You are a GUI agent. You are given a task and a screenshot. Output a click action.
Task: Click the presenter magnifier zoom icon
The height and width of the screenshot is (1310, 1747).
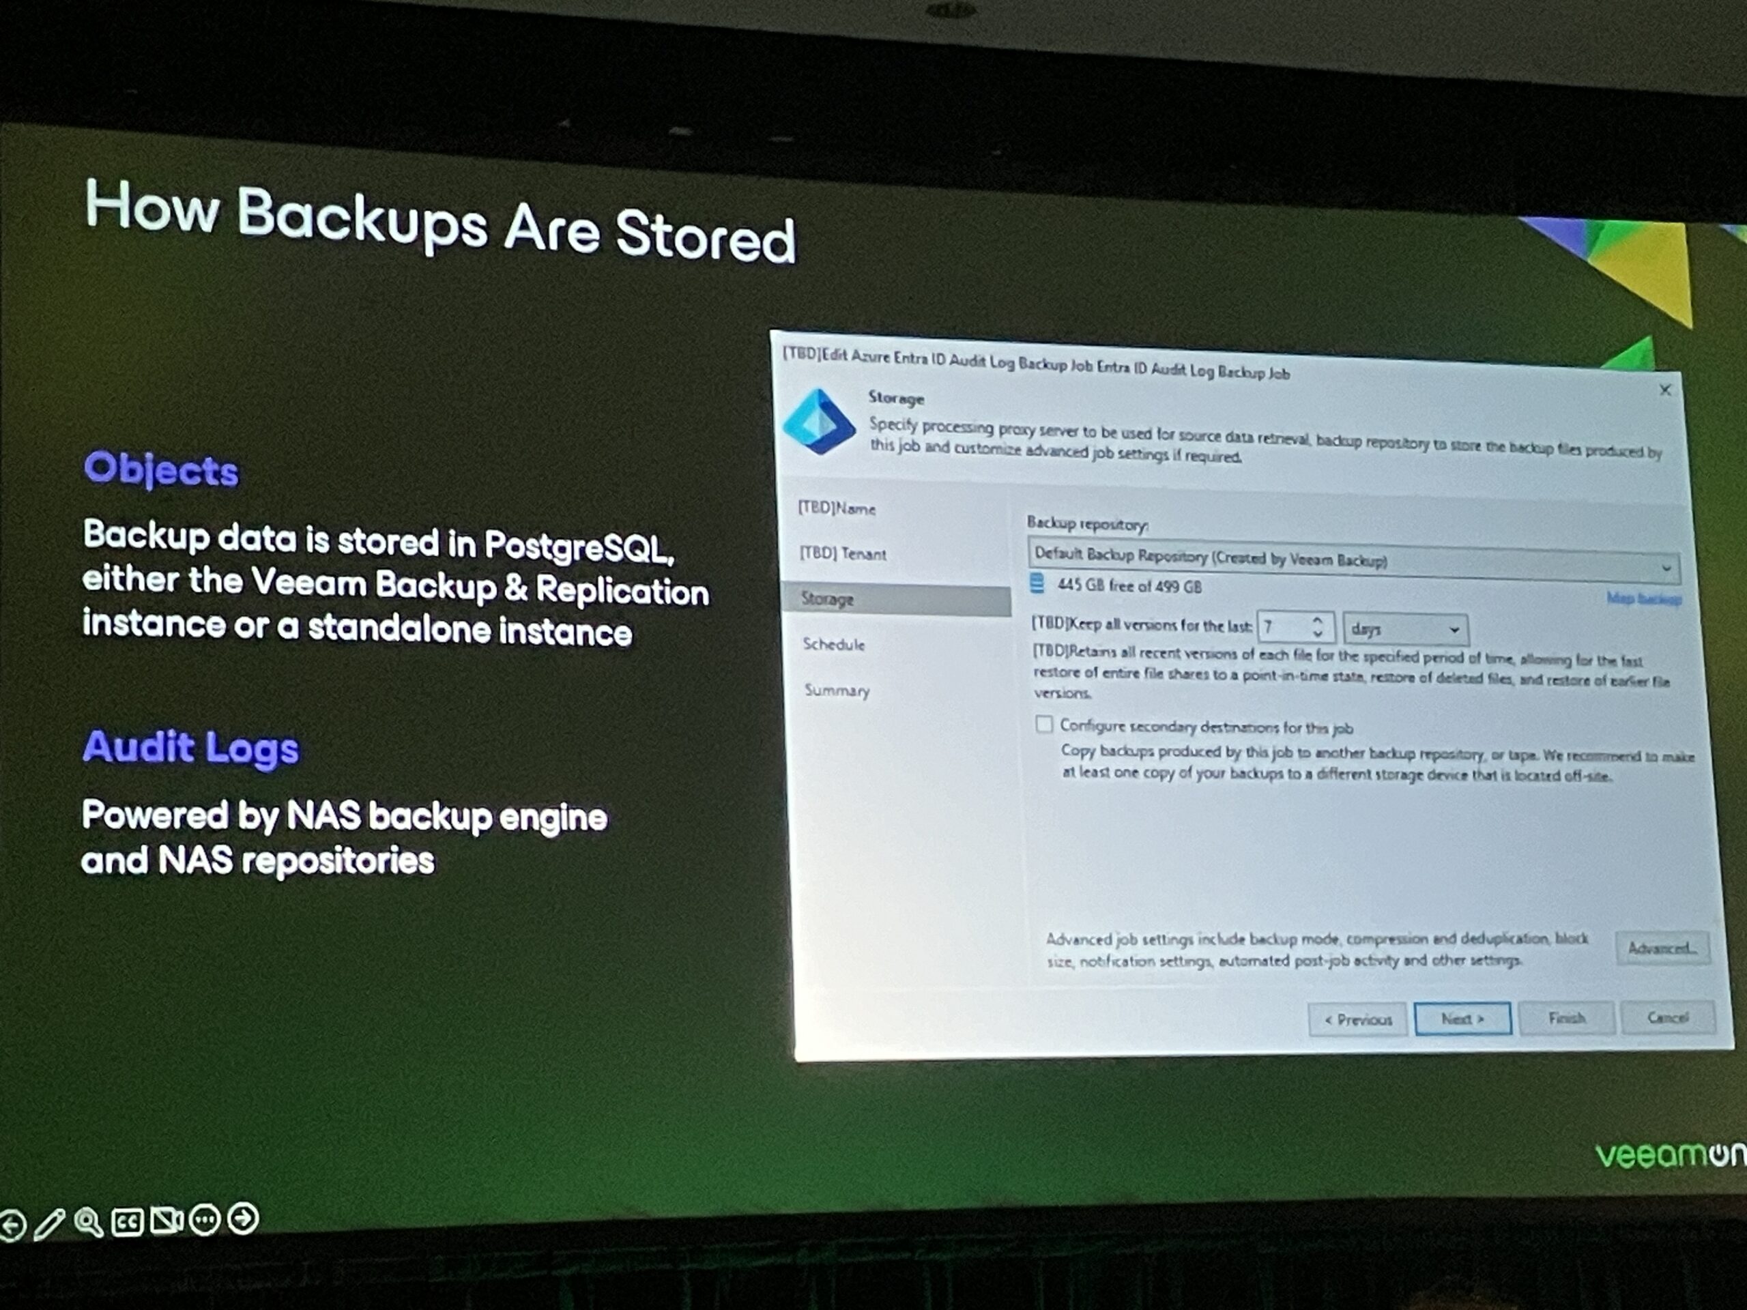87,1223
